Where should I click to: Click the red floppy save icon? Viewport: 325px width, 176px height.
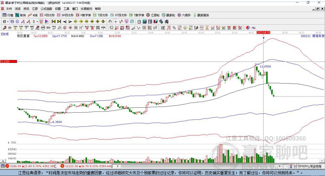click(x=156, y=22)
